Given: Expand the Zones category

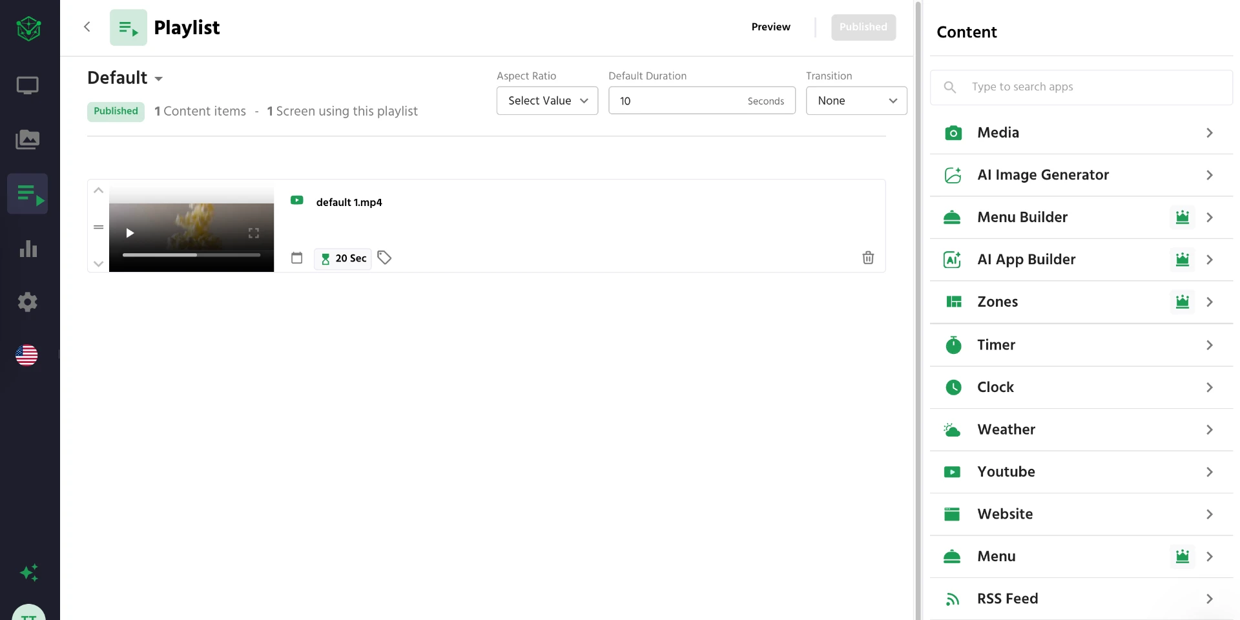Looking at the screenshot, I should pyautogui.click(x=1081, y=302).
